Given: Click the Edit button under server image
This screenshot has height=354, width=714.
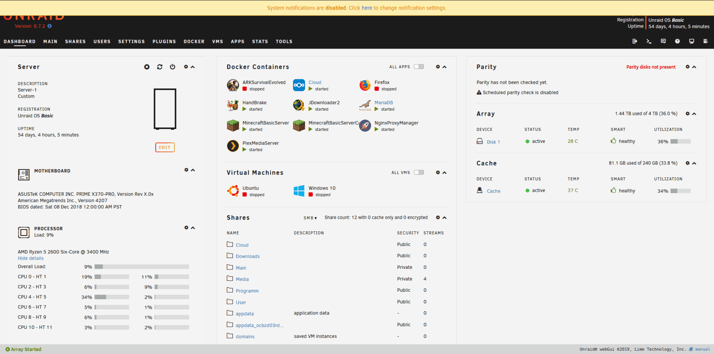Looking at the screenshot, I should 165,147.
